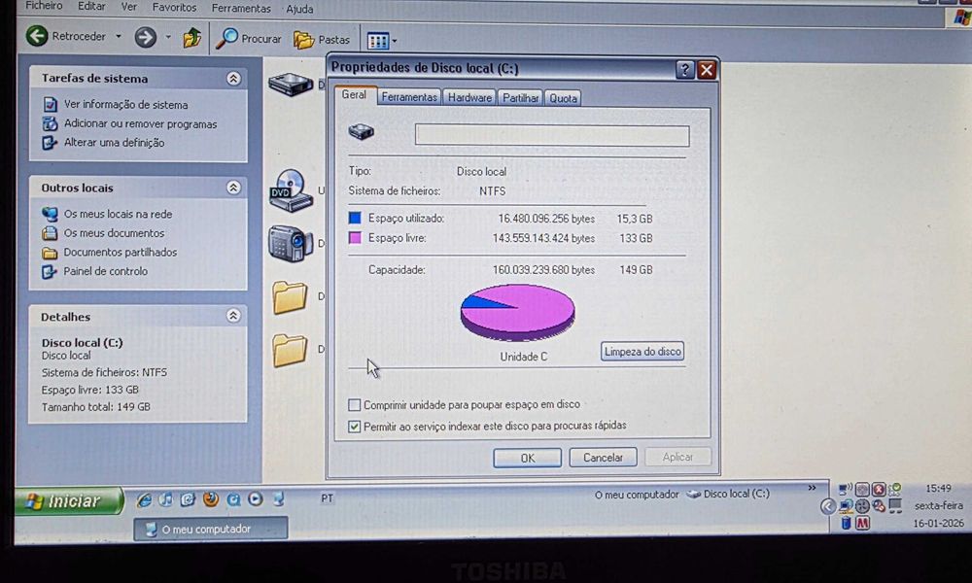Open the Ferramentas menu in Explorer
Viewport: 972px width, 583px height.
click(x=241, y=9)
